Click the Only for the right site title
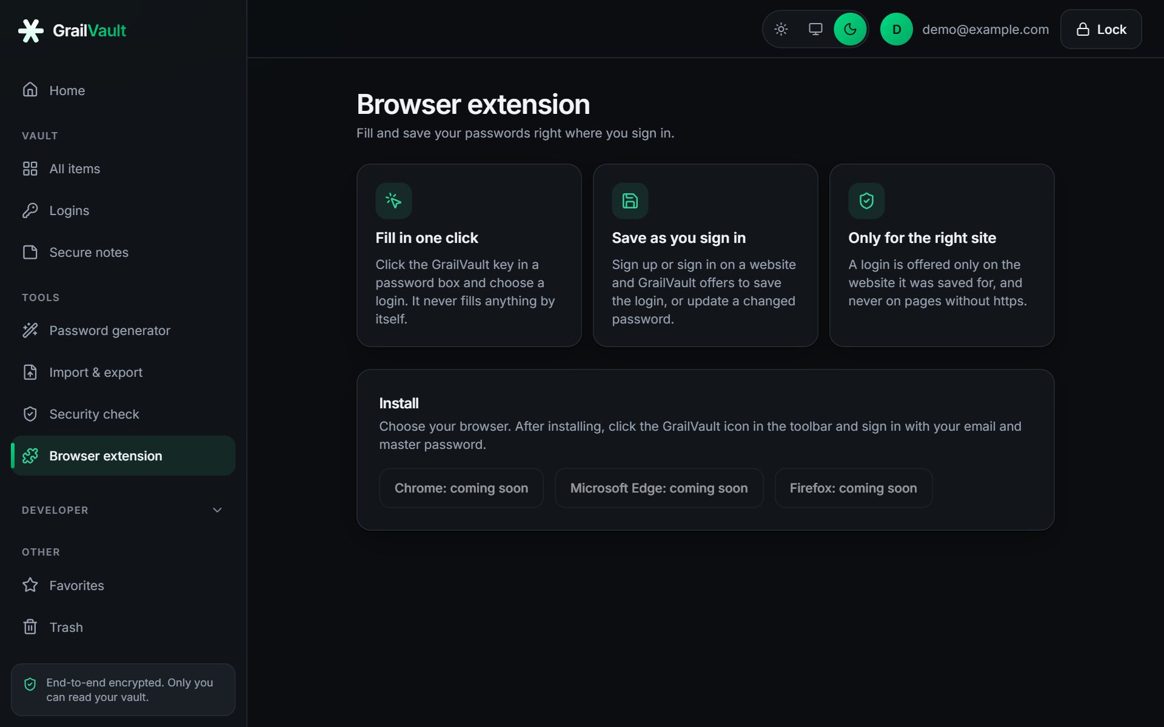 pyautogui.click(x=921, y=237)
